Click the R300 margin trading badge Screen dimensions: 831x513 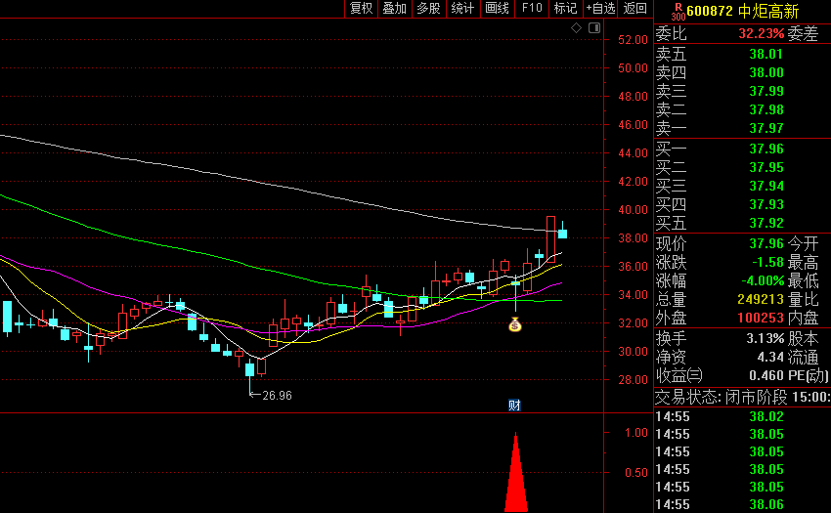click(678, 11)
